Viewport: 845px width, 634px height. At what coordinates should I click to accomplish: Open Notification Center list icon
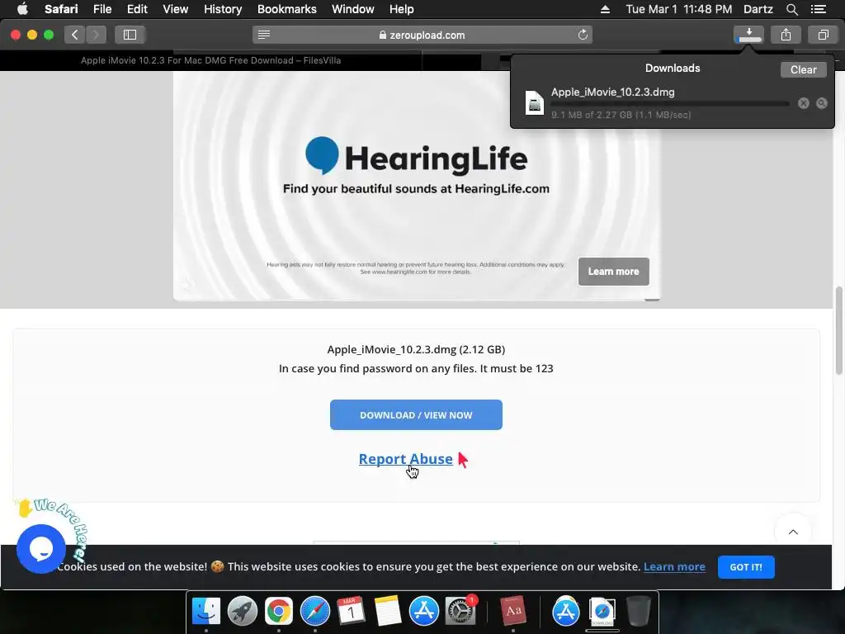point(818,9)
